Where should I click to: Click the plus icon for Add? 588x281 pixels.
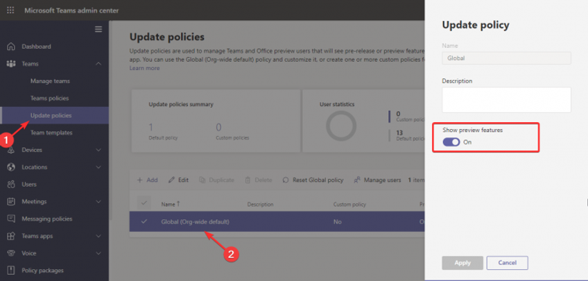(140, 180)
